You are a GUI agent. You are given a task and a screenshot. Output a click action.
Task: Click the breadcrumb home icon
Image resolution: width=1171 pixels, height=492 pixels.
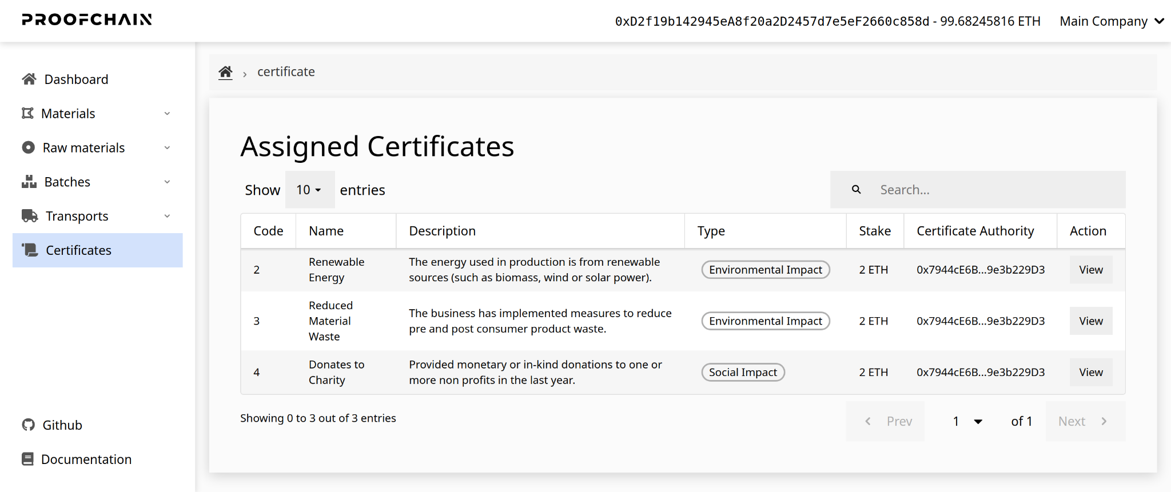pyautogui.click(x=225, y=72)
